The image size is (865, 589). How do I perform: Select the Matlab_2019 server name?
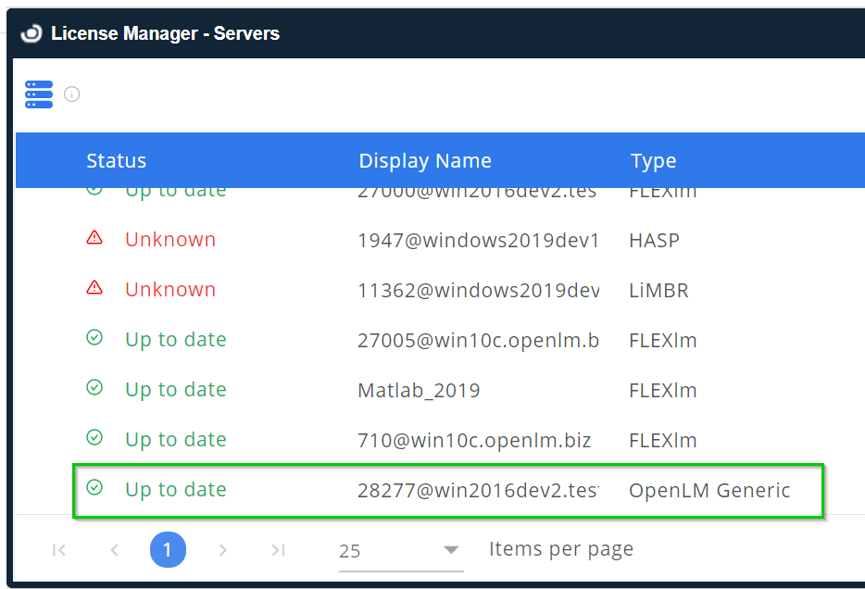419,390
